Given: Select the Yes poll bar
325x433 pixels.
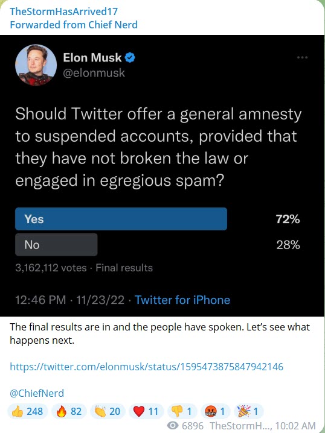Looking at the screenshot, I should pyautogui.click(x=121, y=219).
